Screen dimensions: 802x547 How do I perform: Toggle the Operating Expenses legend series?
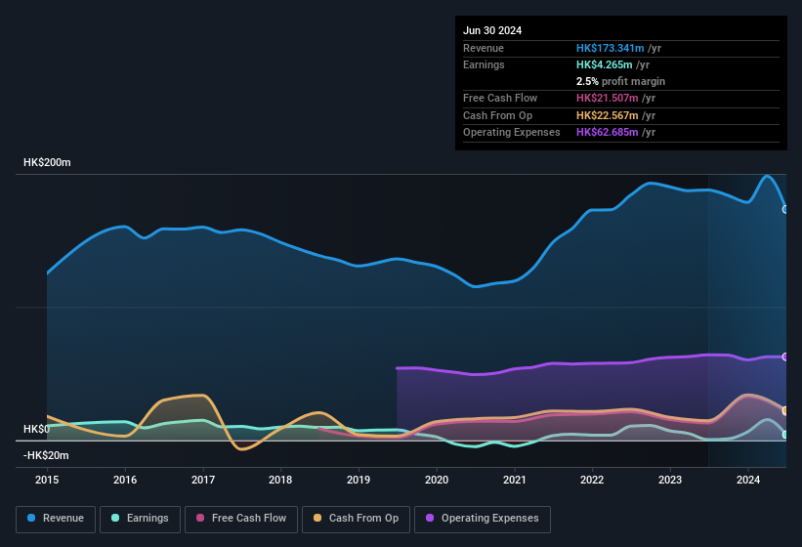click(x=483, y=519)
